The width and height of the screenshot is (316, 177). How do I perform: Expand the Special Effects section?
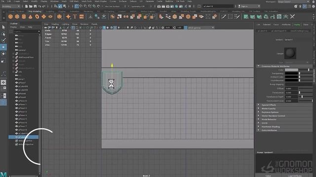coord(258,105)
